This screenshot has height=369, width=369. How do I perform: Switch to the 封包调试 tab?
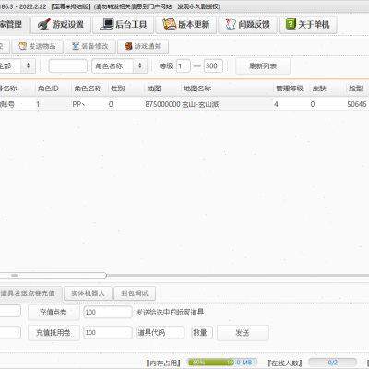(135, 293)
